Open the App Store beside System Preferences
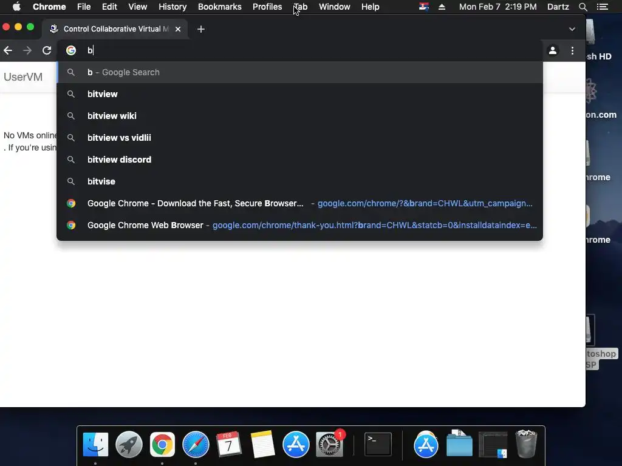 tap(296, 445)
